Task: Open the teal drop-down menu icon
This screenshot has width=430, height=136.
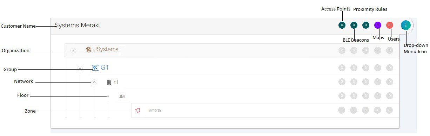Action: coord(406,25)
